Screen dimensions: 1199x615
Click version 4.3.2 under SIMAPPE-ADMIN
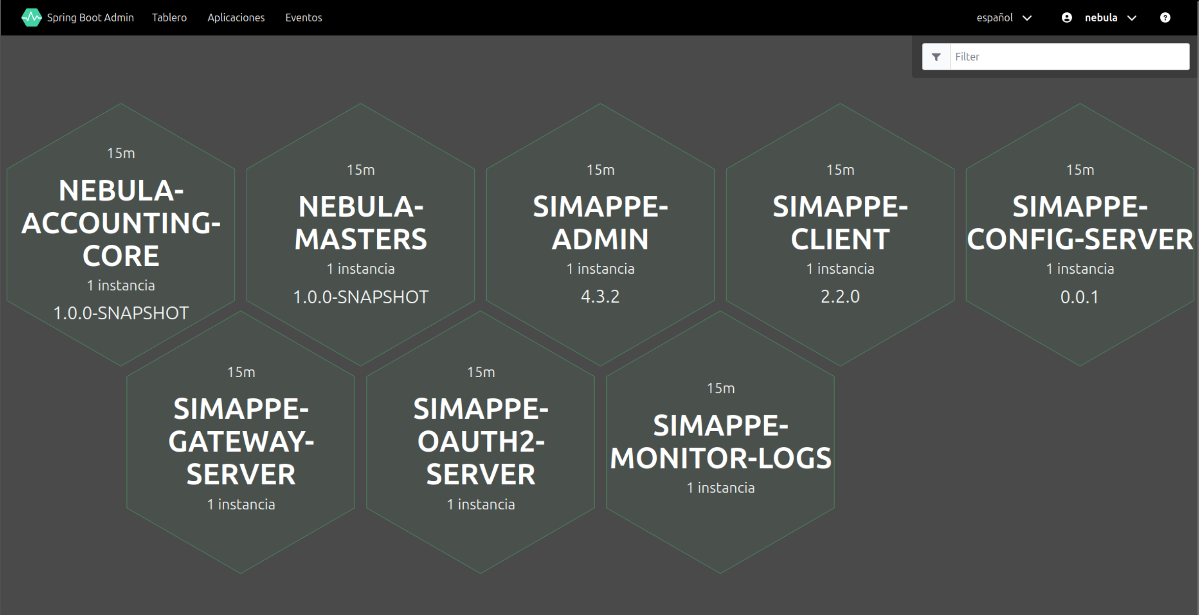600,297
